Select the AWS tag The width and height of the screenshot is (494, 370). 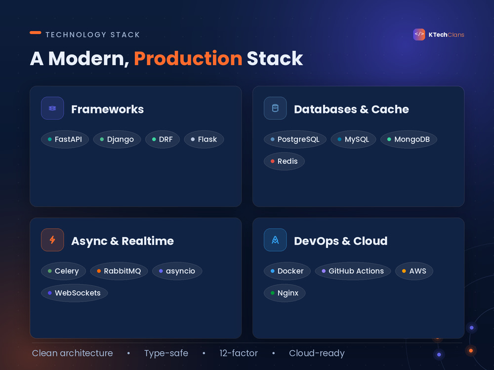point(414,271)
